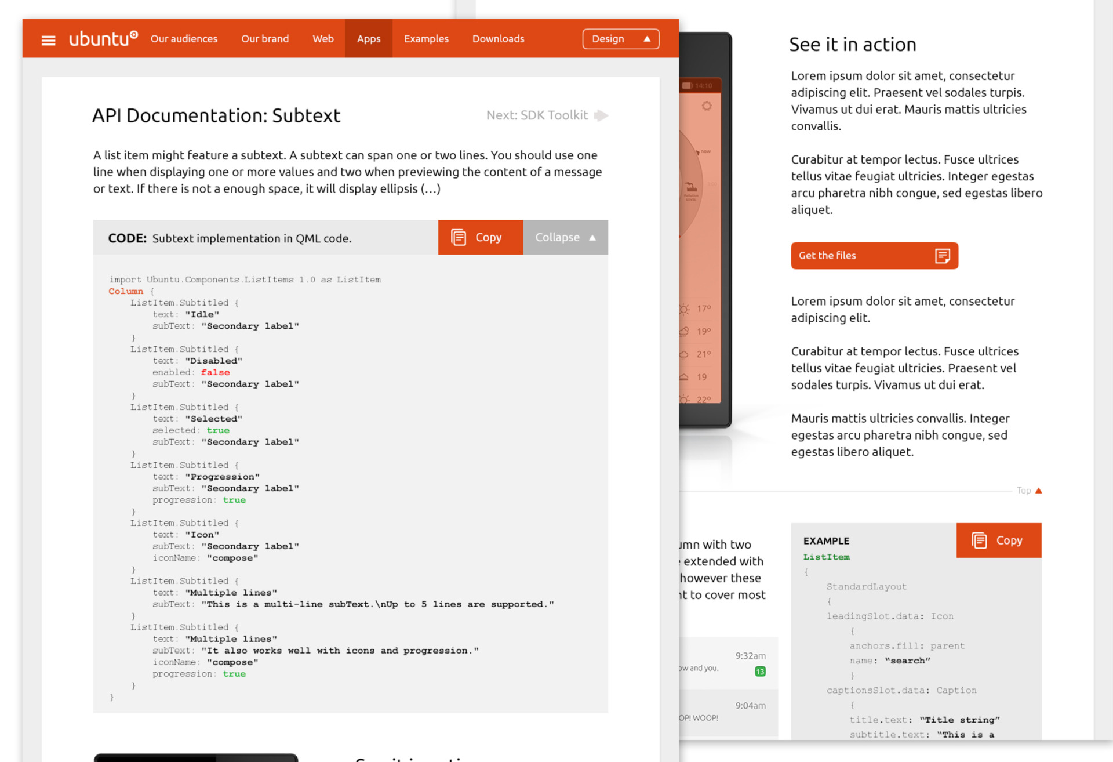The width and height of the screenshot is (1113, 762).
Task: Click 'captionsSlot.data: Caption' line
Action: (901, 690)
